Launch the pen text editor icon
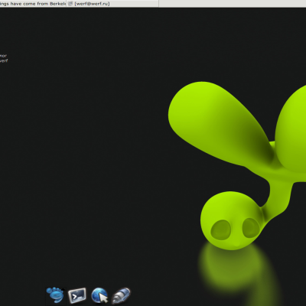 coord(121,295)
